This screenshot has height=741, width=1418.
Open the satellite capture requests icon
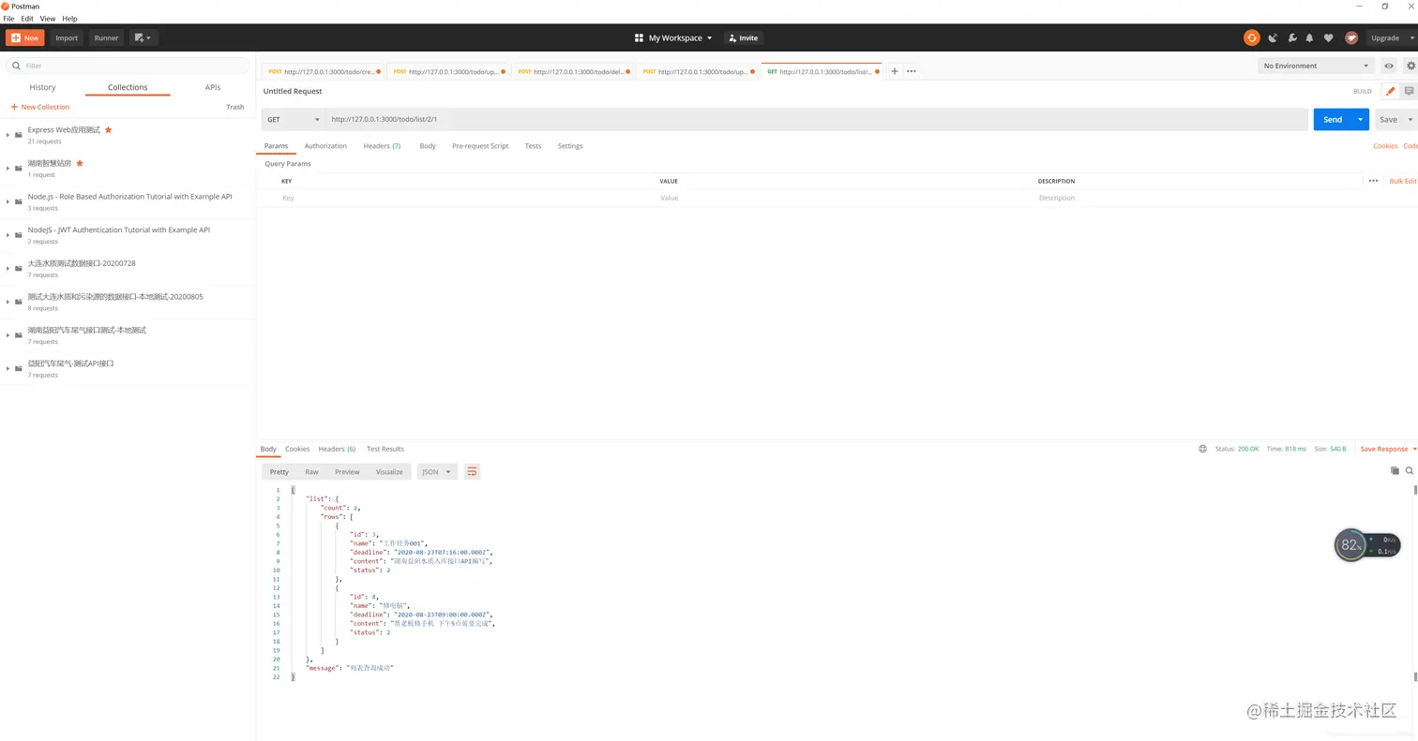pyautogui.click(x=1273, y=38)
